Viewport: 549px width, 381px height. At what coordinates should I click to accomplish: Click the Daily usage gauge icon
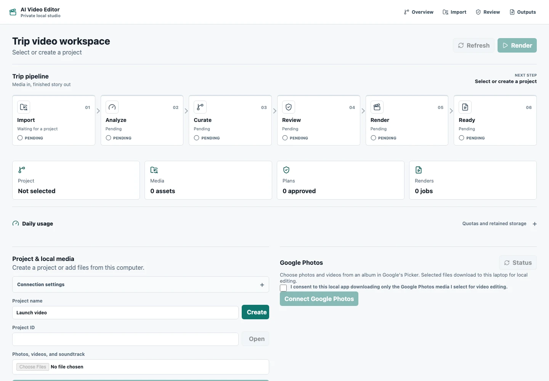[16, 224]
